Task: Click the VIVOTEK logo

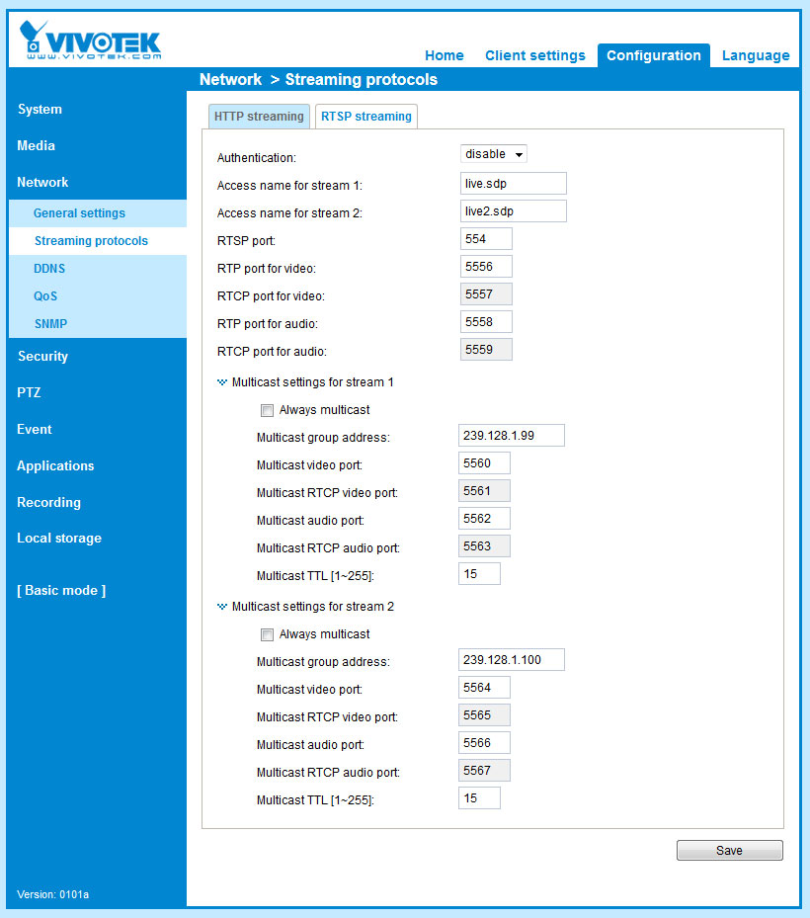Action: coord(90,40)
